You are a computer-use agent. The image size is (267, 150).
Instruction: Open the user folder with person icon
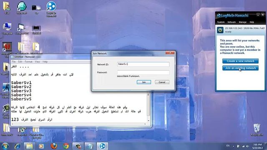tap(7, 7)
